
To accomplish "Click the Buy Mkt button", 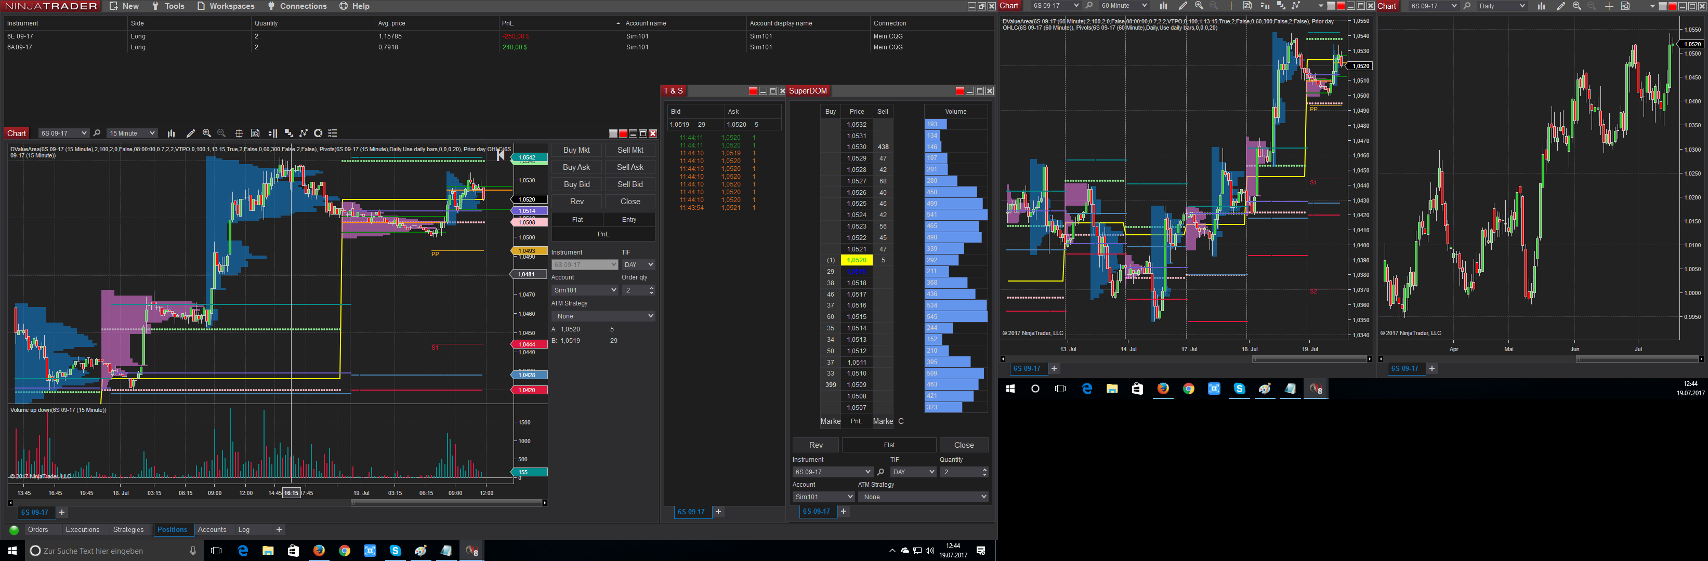I will coord(576,150).
